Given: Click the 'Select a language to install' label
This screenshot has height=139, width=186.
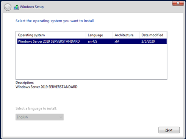Looking at the screenshot, I should [x=36, y=108].
